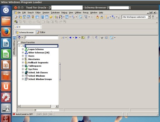Open System Settings wrench-gear launcher icon
160x122 pixels.
pyautogui.click(x=6, y=97)
